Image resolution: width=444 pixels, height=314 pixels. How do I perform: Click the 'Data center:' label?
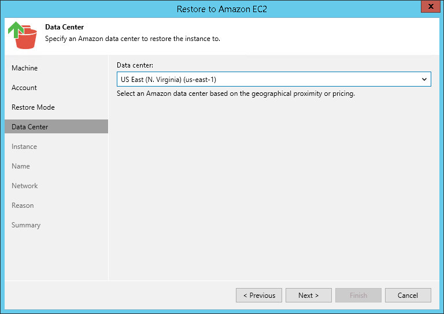(x=135, y=65)
